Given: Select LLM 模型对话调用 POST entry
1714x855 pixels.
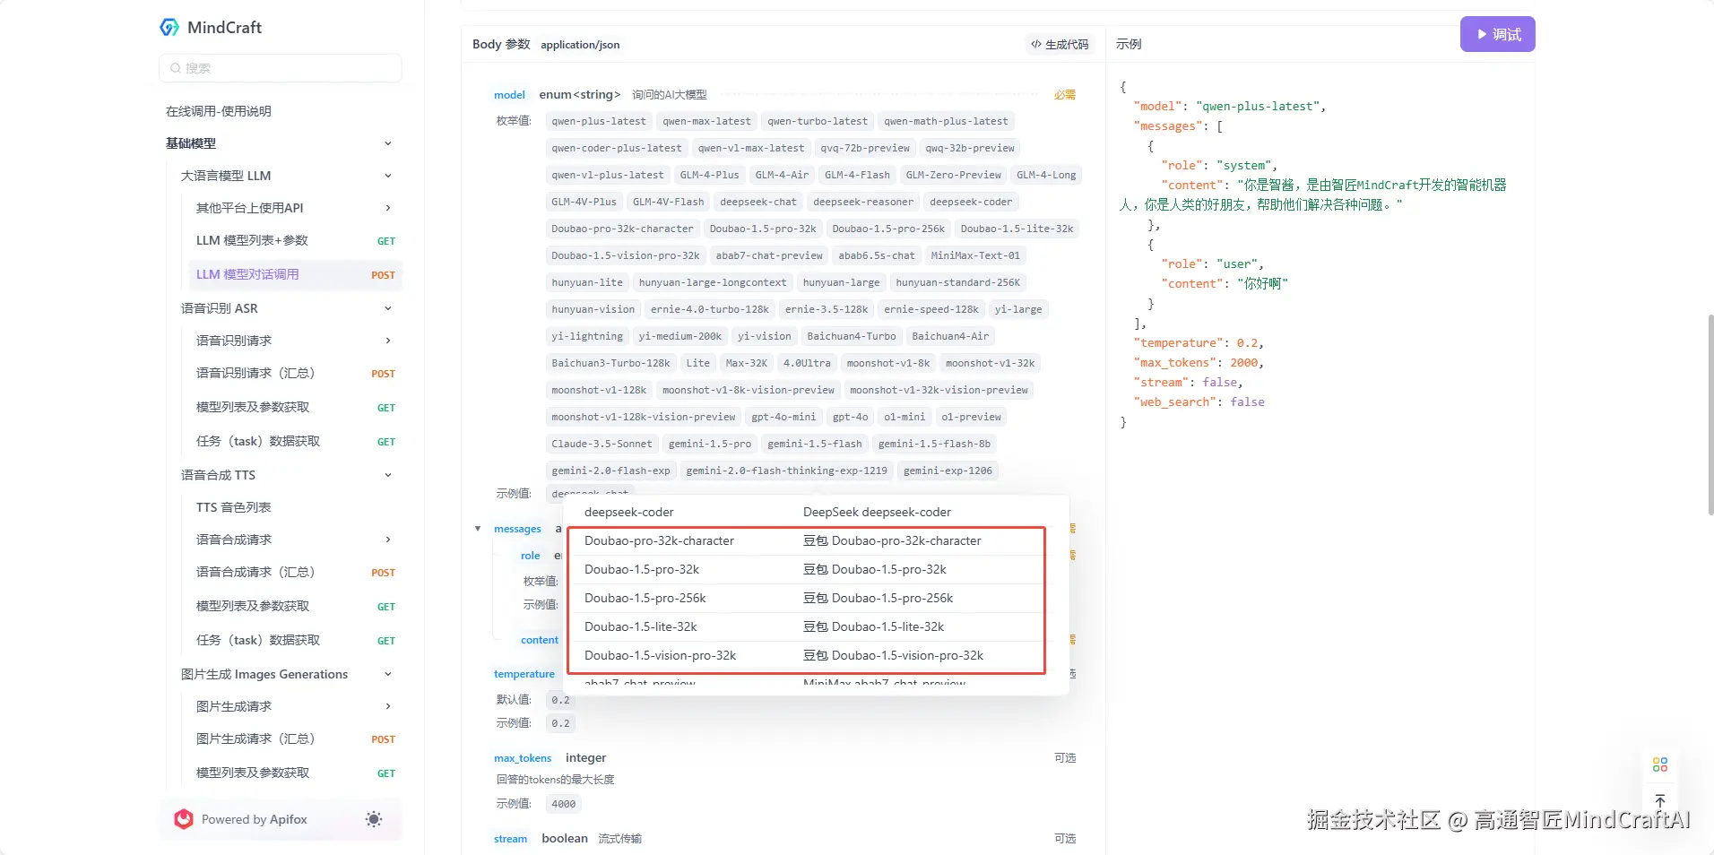Looking at the screenshot, I should pyautogui.click(x=296, y=274).
